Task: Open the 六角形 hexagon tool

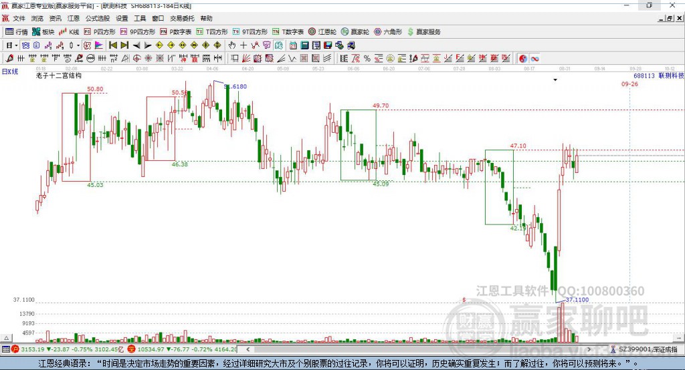Action: pos(388,32)
